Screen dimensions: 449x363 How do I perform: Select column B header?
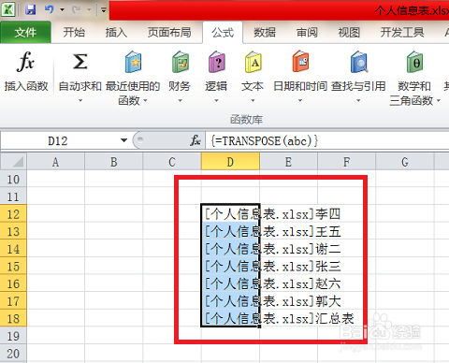click(114, 162)
